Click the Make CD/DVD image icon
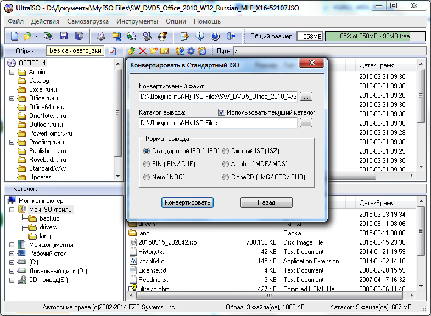 click(101, 36)
